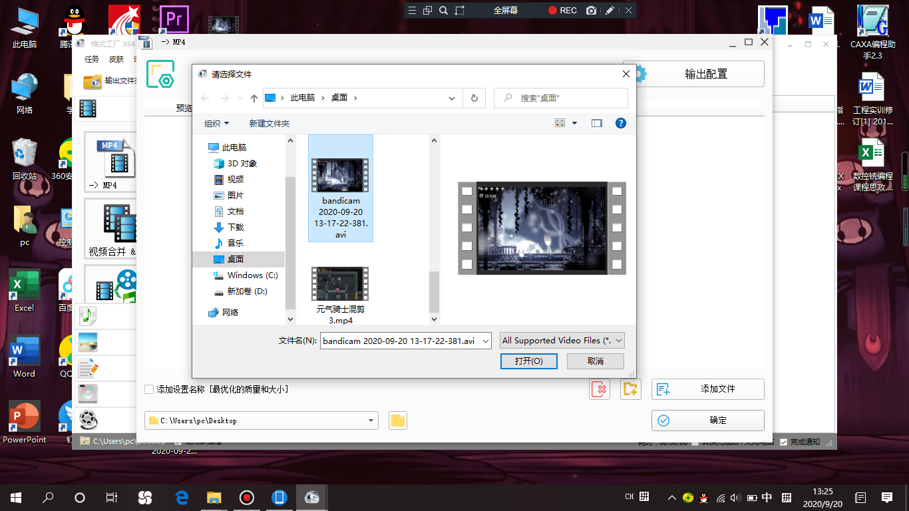Viewport: 909px width, 511px height.
Task: Click the yellow add-folder icon button
Action: (630, 389)
